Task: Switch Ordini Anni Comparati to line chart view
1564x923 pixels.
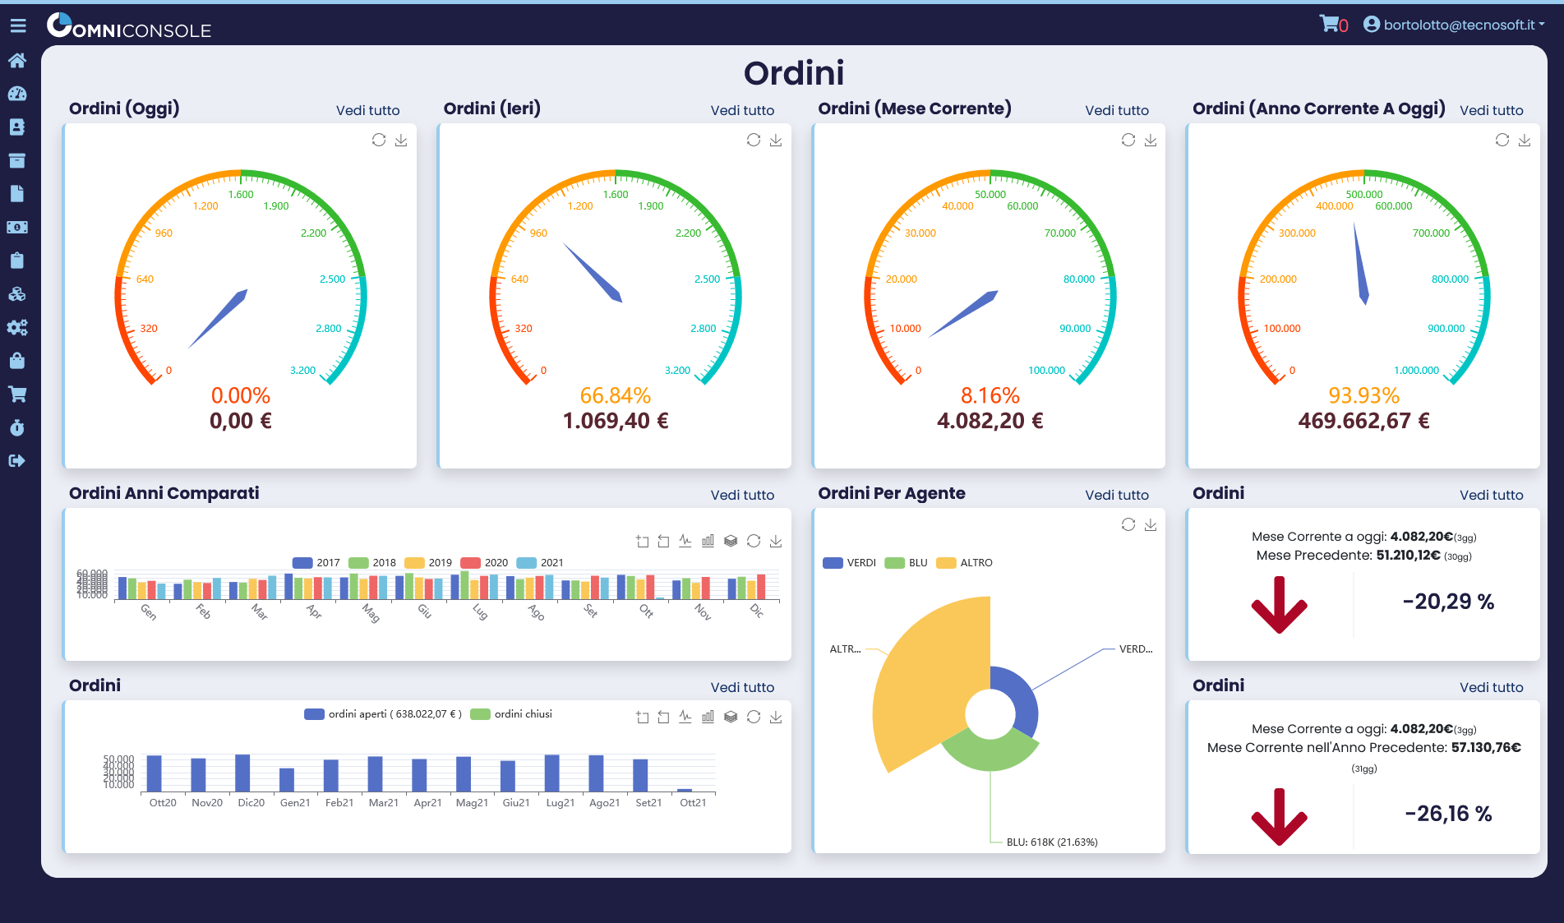Action: pyautogui.click(x=685, y=541)
